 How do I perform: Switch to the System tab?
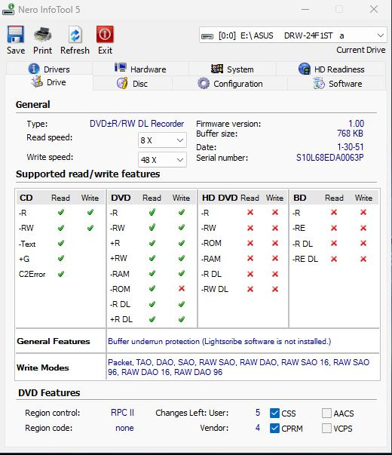point(232,69)
